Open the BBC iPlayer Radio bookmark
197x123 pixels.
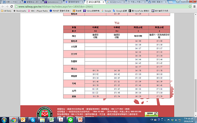(x=38, y=11)
